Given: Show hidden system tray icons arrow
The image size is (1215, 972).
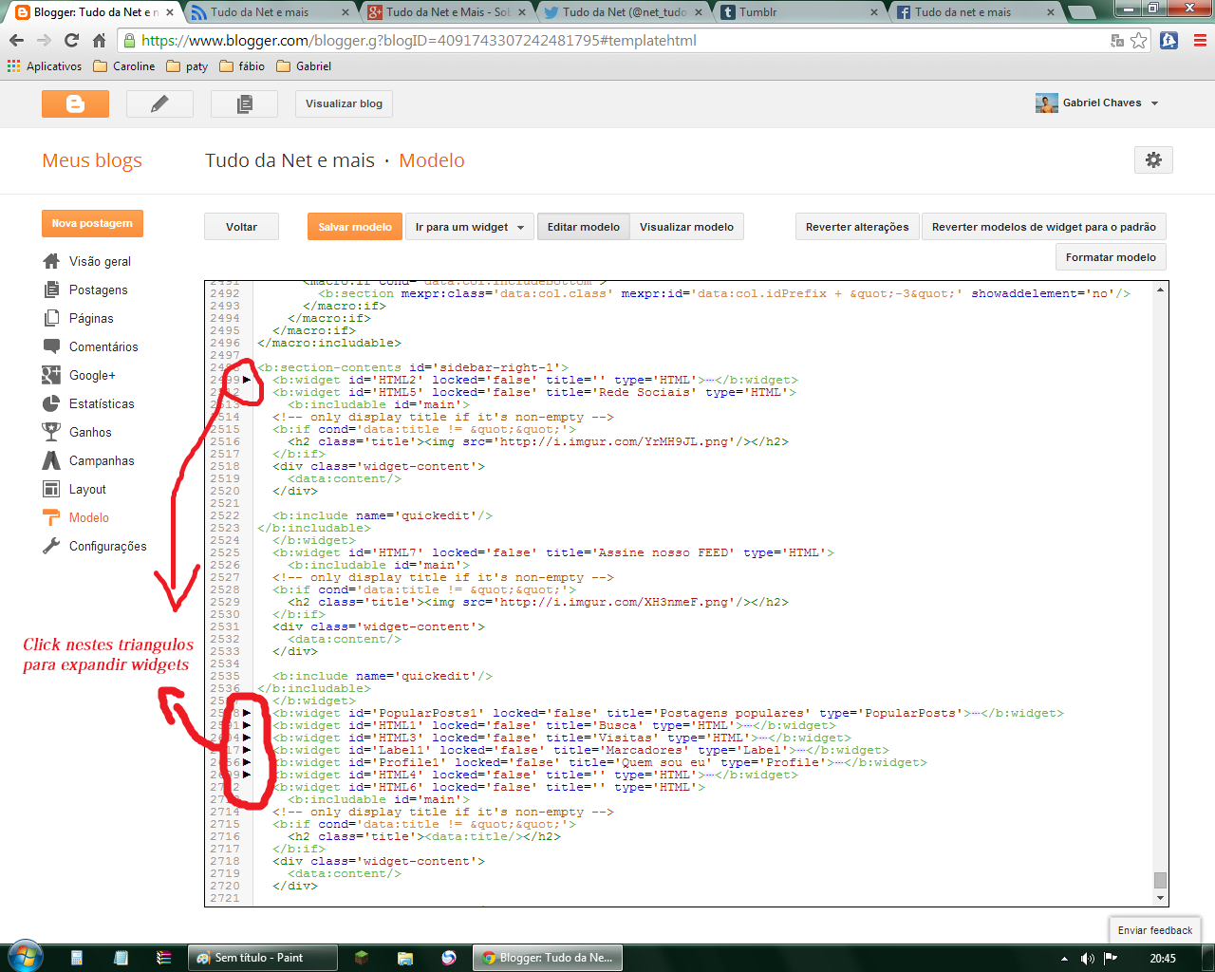Looking at the screenshot, I should coord(1064,959).
